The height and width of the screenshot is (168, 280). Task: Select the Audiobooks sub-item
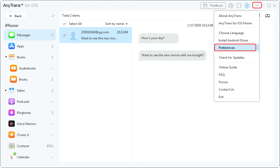click(x=27, y=68)
